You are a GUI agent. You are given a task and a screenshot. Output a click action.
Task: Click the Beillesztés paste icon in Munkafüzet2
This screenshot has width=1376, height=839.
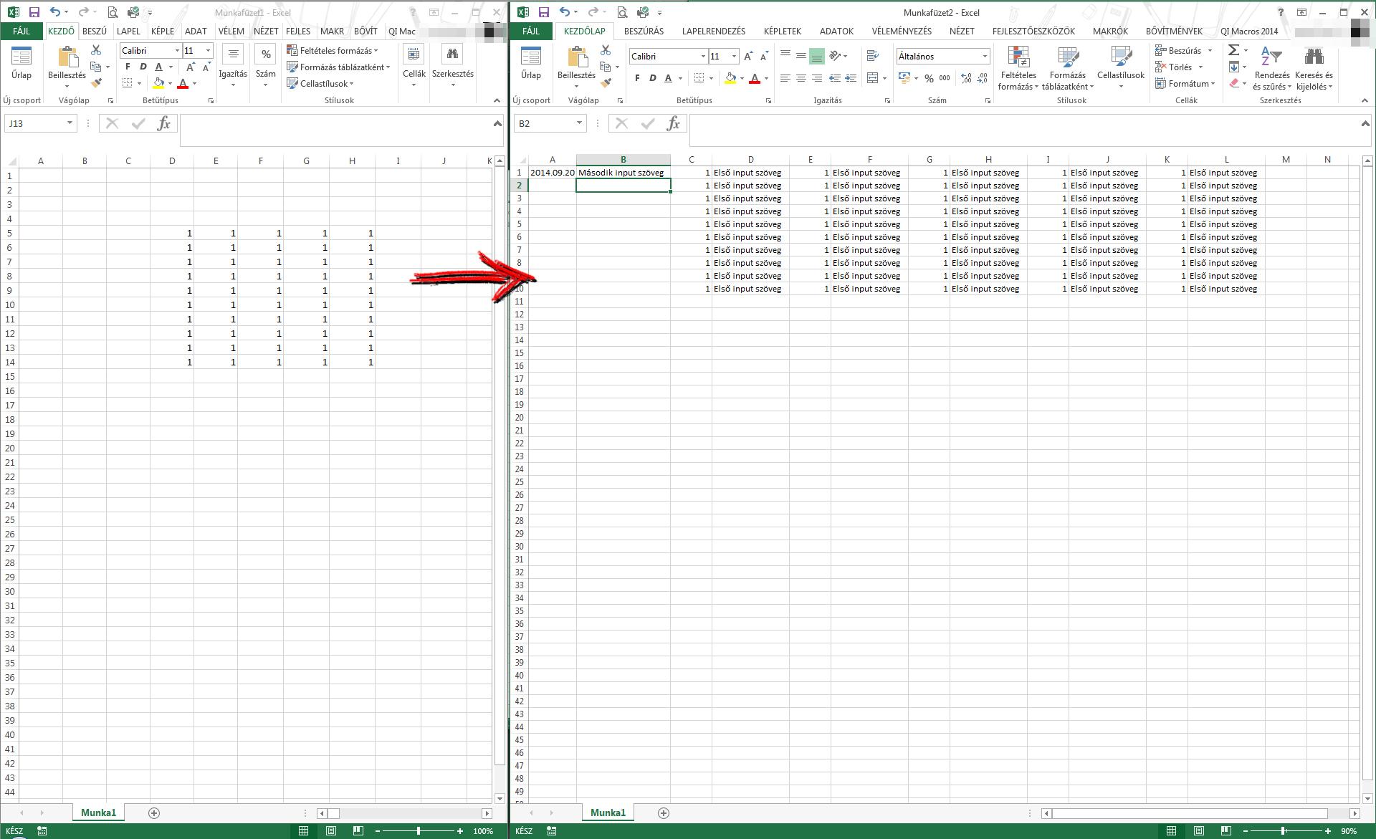[x=576, y=57]
